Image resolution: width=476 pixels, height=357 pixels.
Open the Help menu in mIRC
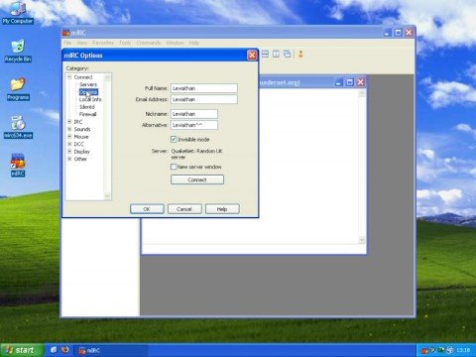pos(193,43)
